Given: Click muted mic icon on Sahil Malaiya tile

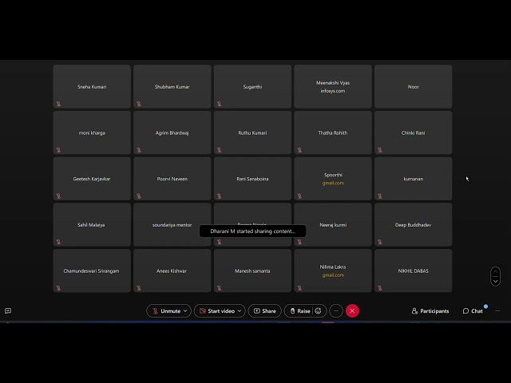Looking at the screenshot, I should pos(58,242).
